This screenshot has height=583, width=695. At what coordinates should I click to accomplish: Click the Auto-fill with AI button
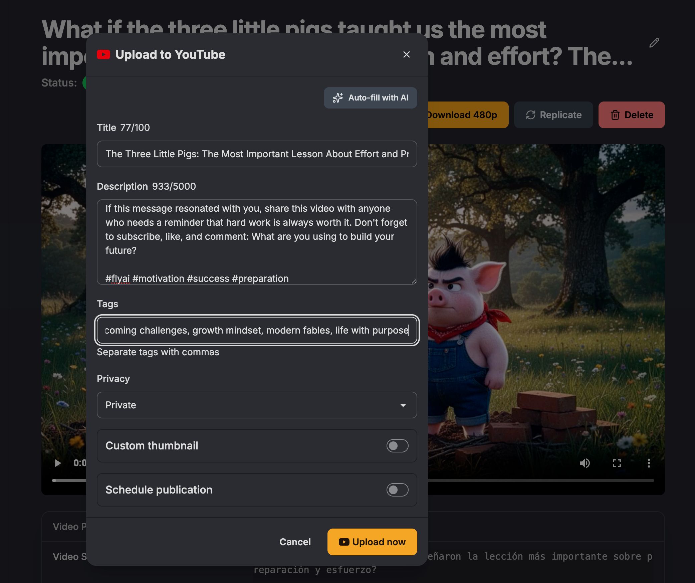click(370, 98)
